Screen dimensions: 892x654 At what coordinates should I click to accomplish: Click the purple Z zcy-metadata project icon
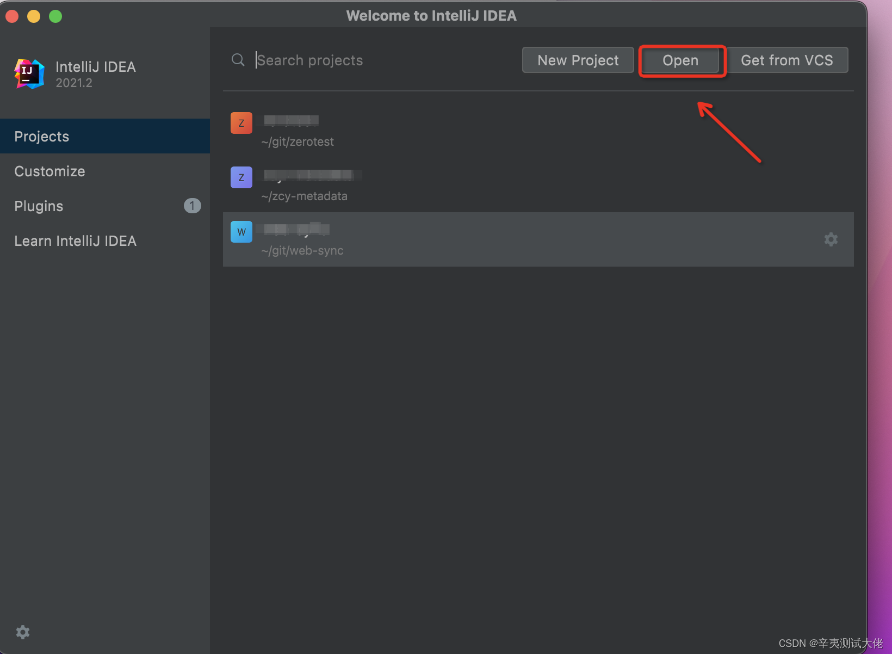coord(241,177)
